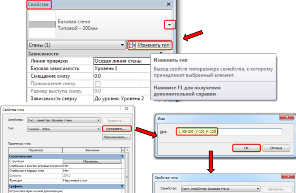This screenshot has height=193, width=296.
Task: Click the Огибание в местах вставки value Нет
Action: [x=92, y=166]
